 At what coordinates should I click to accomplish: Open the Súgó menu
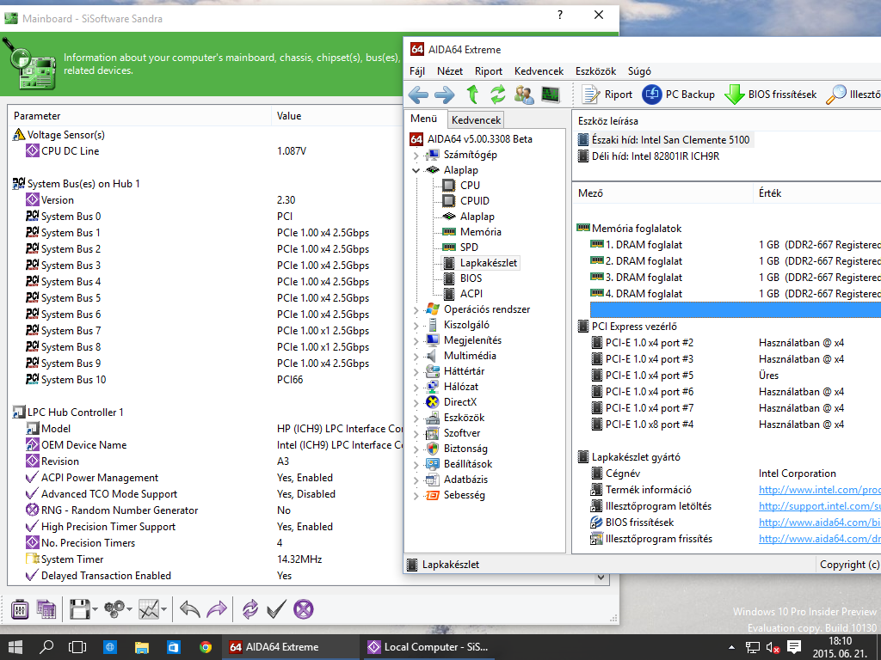(639, 71)
